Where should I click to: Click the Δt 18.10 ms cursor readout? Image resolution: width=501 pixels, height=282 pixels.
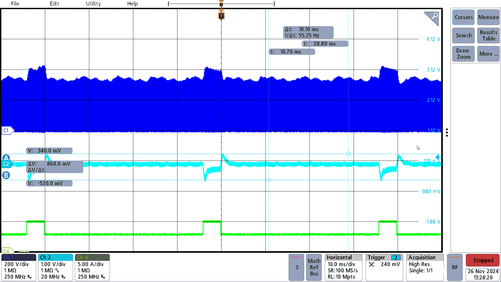click(308, 32)
